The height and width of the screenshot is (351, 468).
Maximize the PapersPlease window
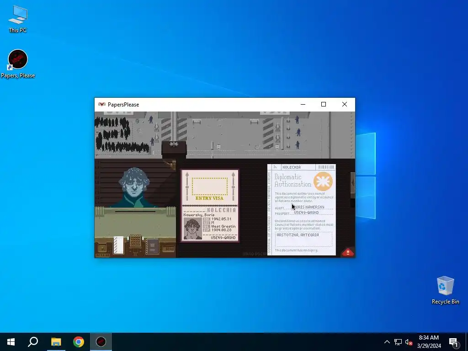(x=324, y=105)
